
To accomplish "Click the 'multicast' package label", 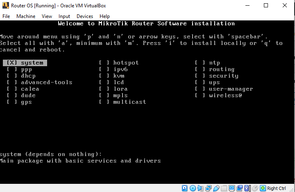I will (129, 102).
